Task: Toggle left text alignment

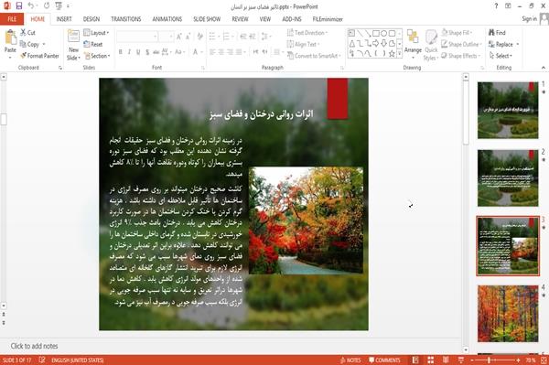Action: (212, 52)
